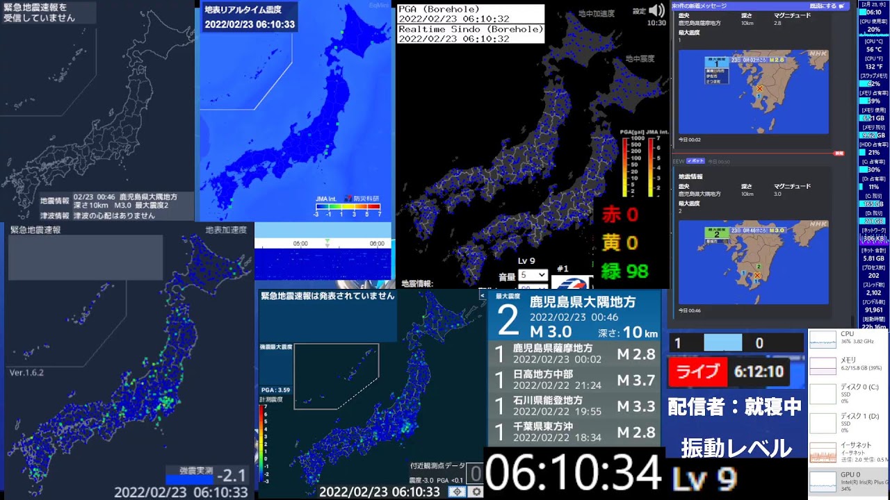Open the メモリ memory performance item
Screen dimensions: 890x500
[x=848, y=365]
